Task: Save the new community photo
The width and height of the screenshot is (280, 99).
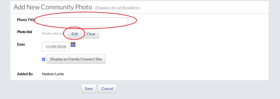Action: 89,89
